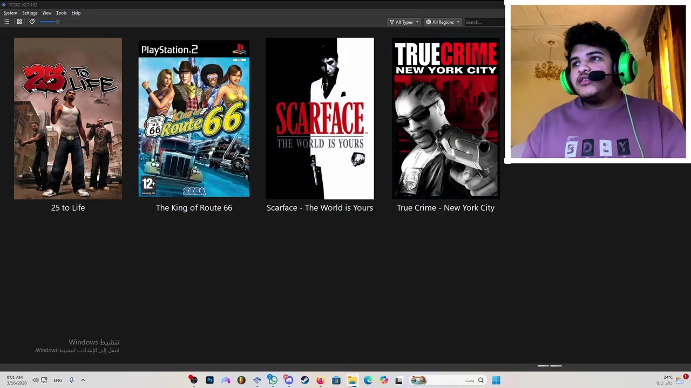Toggle show titles tag icon
691x388 pixels.
pyautogui.click(x=32, y=22)
